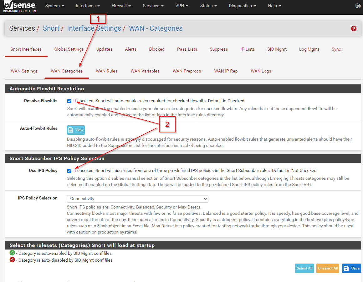Open the IPS Policy Selection dropdown
The image size is (363, 282).
click(137, 199)
